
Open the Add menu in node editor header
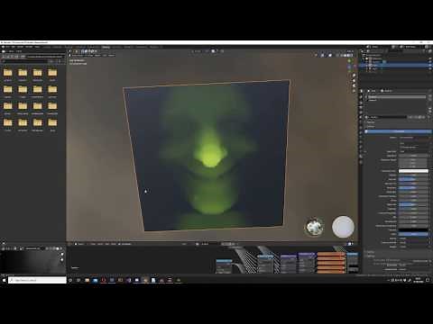click(107, 244)
